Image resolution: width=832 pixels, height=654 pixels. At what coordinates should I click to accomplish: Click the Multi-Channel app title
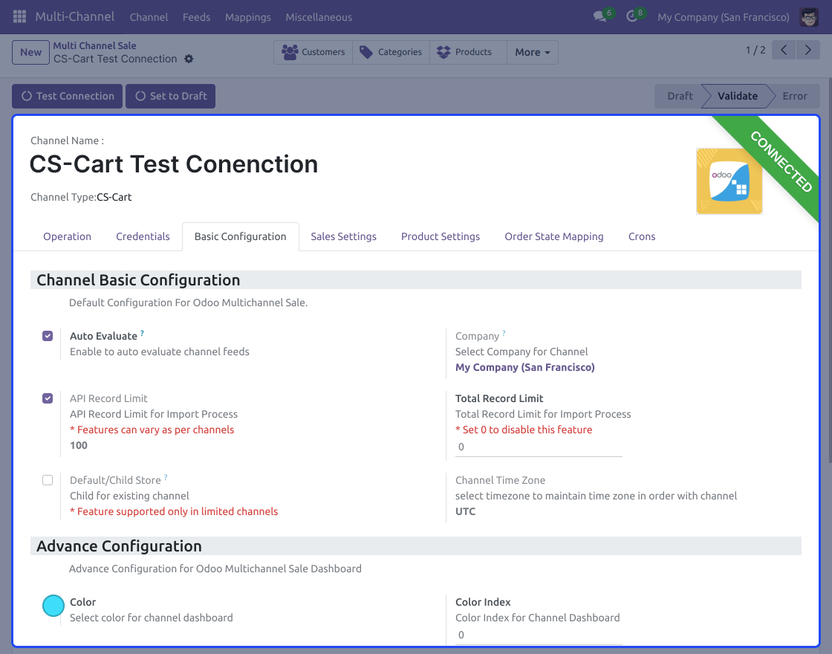click(75, 16)
